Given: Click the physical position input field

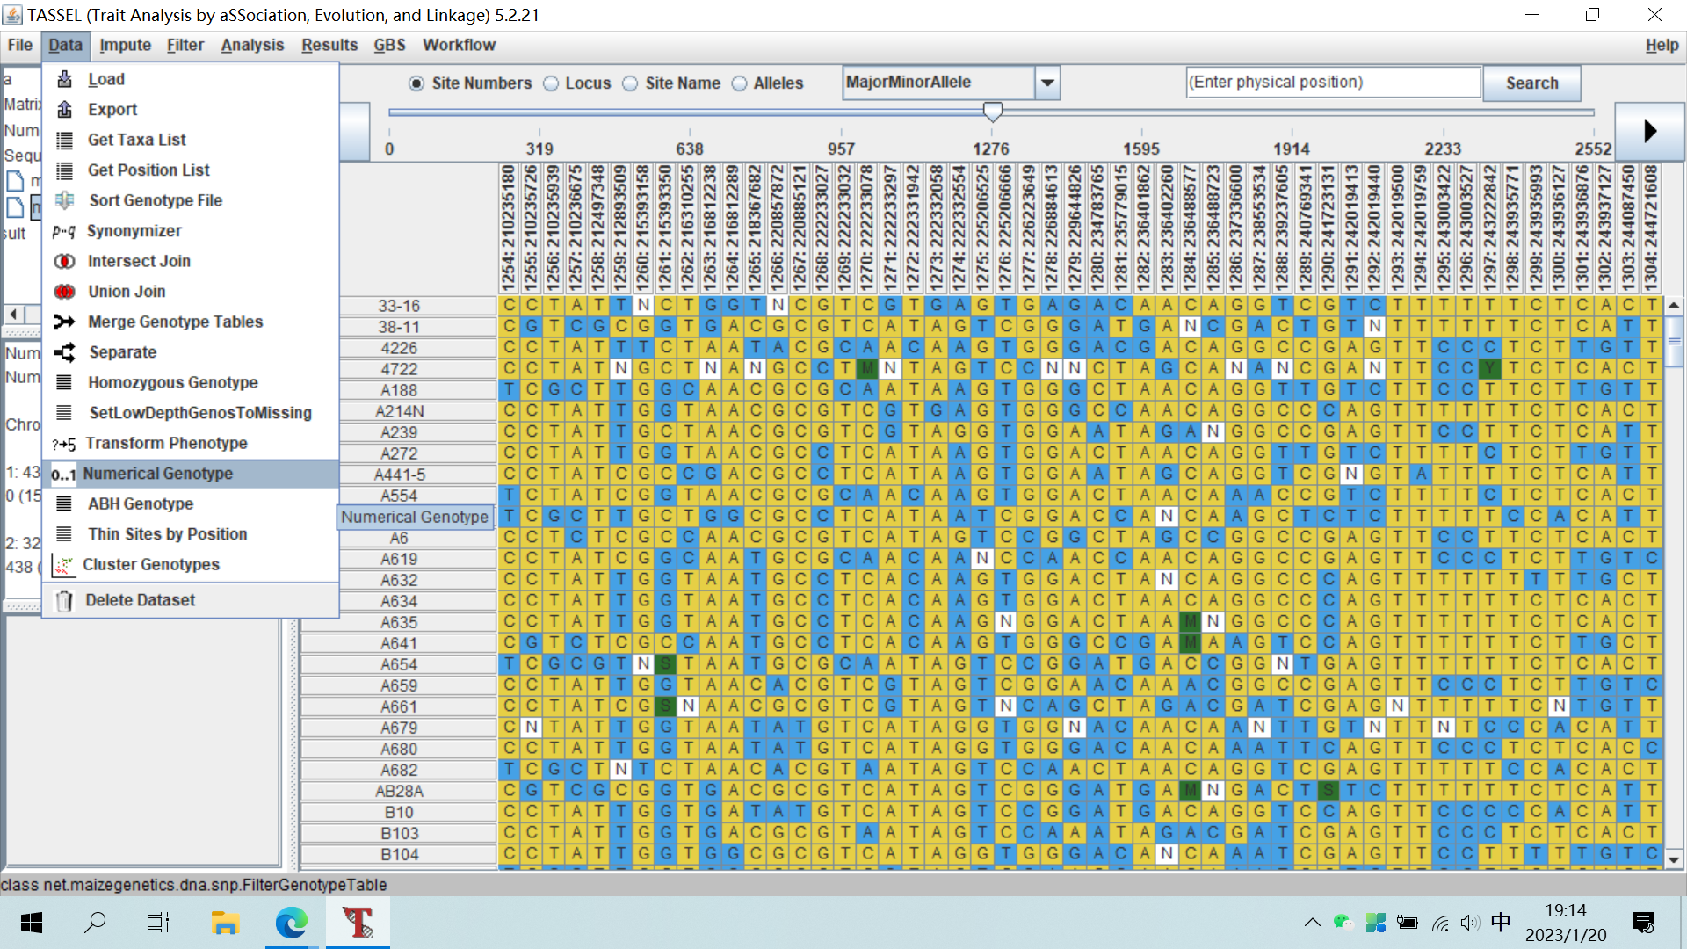Looking at the screenshot, I should coord(1332,82).
